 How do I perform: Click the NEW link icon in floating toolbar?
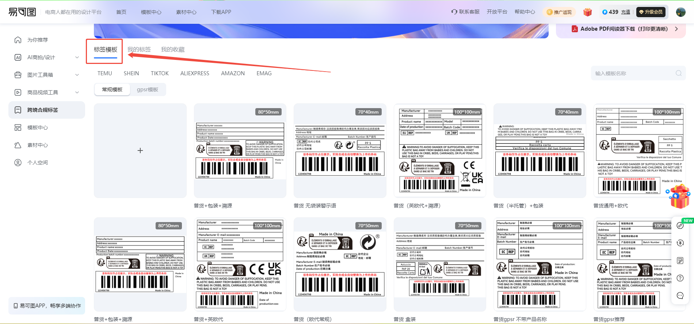coord(680,225)
